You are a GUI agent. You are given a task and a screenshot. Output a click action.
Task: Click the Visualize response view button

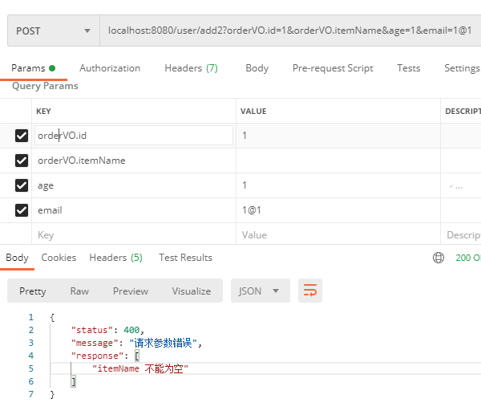point(191,291)
